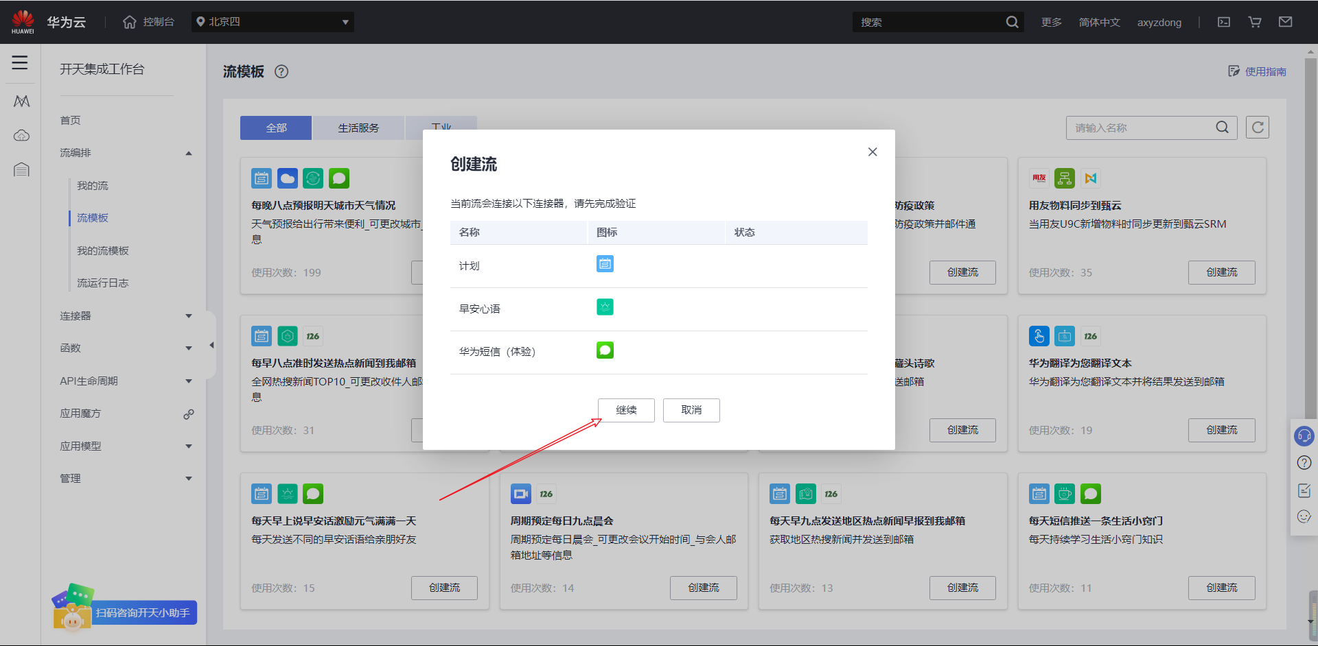The height and width of the screenshot is (646, 1318).
Task: Open the 北京四 region dropdown
Action: coord(273,22)
